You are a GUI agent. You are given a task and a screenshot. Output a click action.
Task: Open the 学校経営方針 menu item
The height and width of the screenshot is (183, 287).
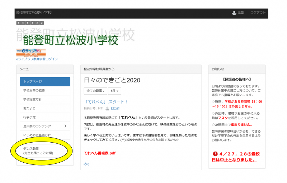45,99
